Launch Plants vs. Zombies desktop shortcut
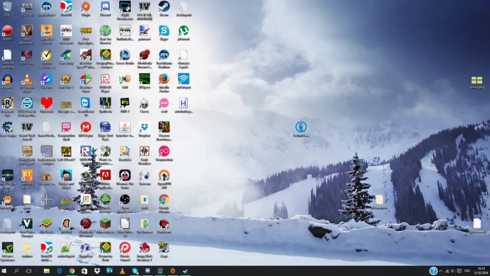The height and width of the screenshot is (276, 490). (105, 156)
